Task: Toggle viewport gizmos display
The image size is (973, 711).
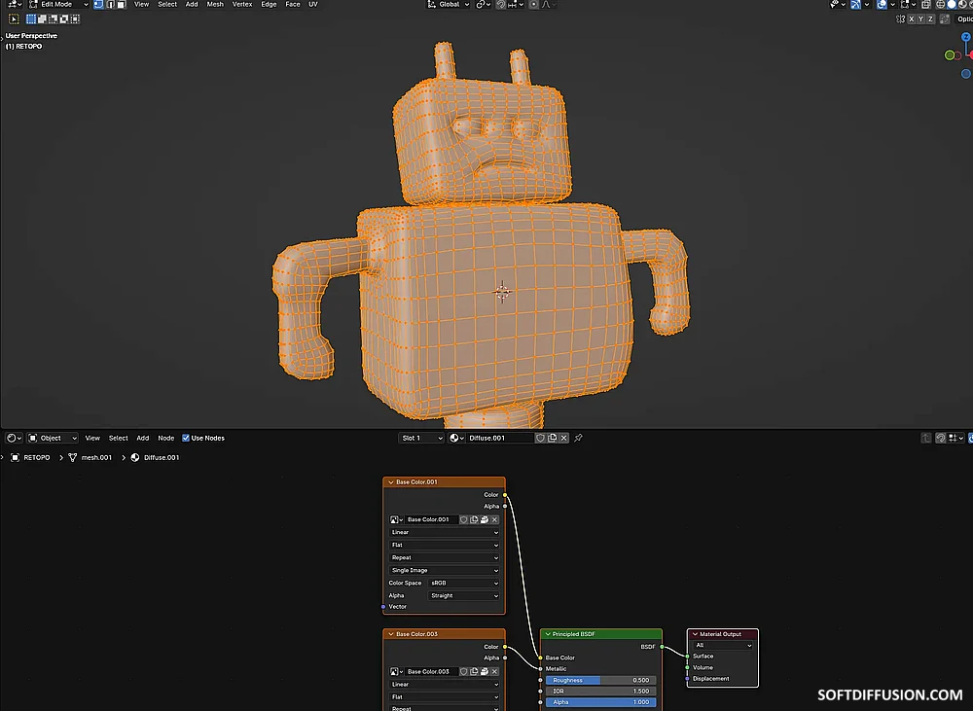Action: point(855,4)
